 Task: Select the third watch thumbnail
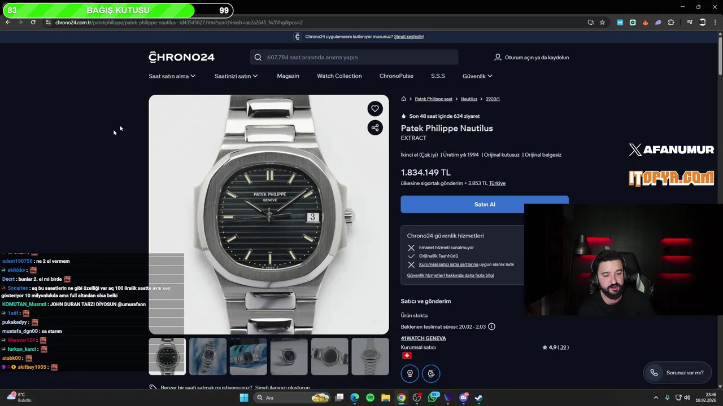click(x=249, y=356)
